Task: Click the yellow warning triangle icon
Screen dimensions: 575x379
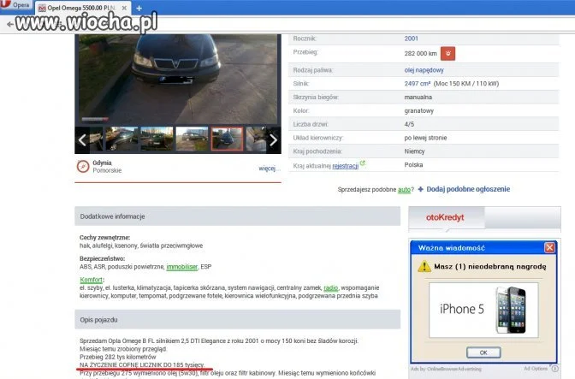Action: point(424,266)
